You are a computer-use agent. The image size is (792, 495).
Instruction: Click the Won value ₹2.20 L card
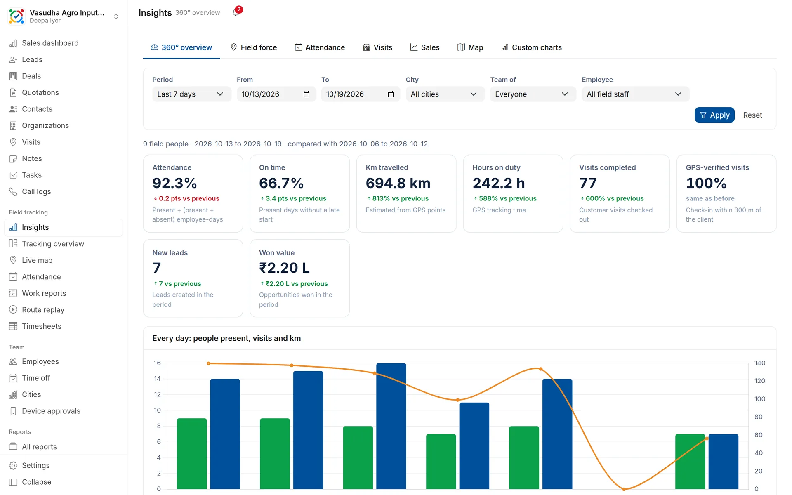click(299, 278)
